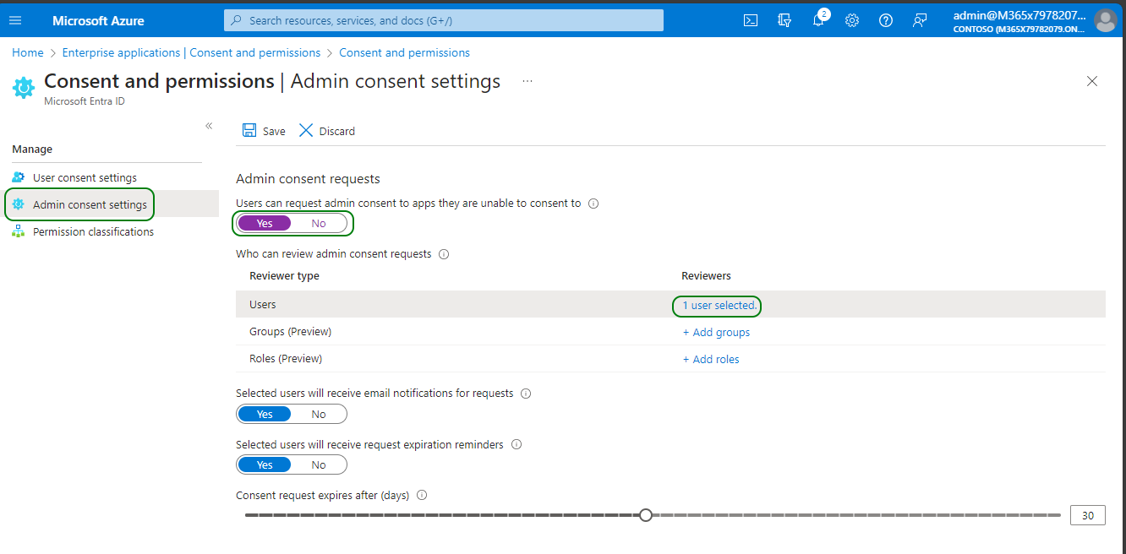
Task: Show info for who can review requests
Action: tap(444, 254)
